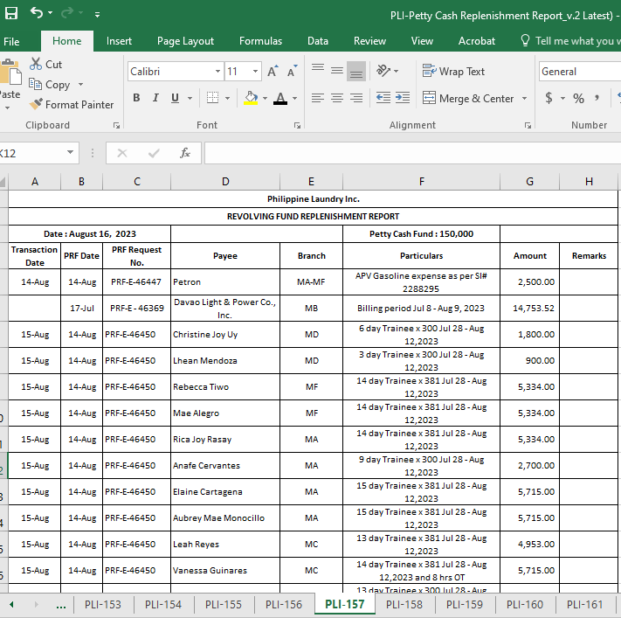Click the Cut button
This screenshot has height=618, width=621.
(46, 64)
